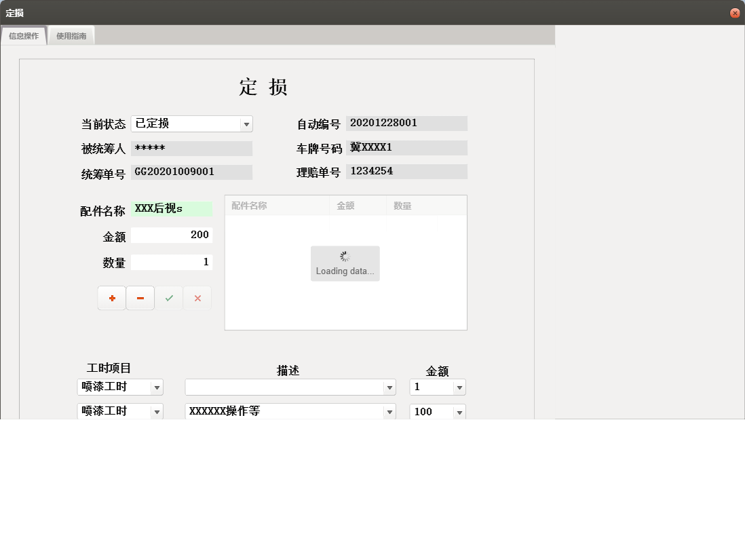Open the 描述 dropdown showing XXXXXX操作等
This screenshot has height=534, width=745.
(x=390, y=411)
